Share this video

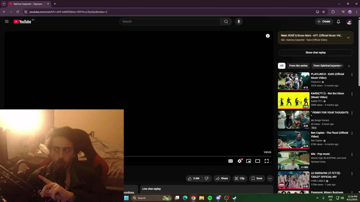(x=222, y=178)
